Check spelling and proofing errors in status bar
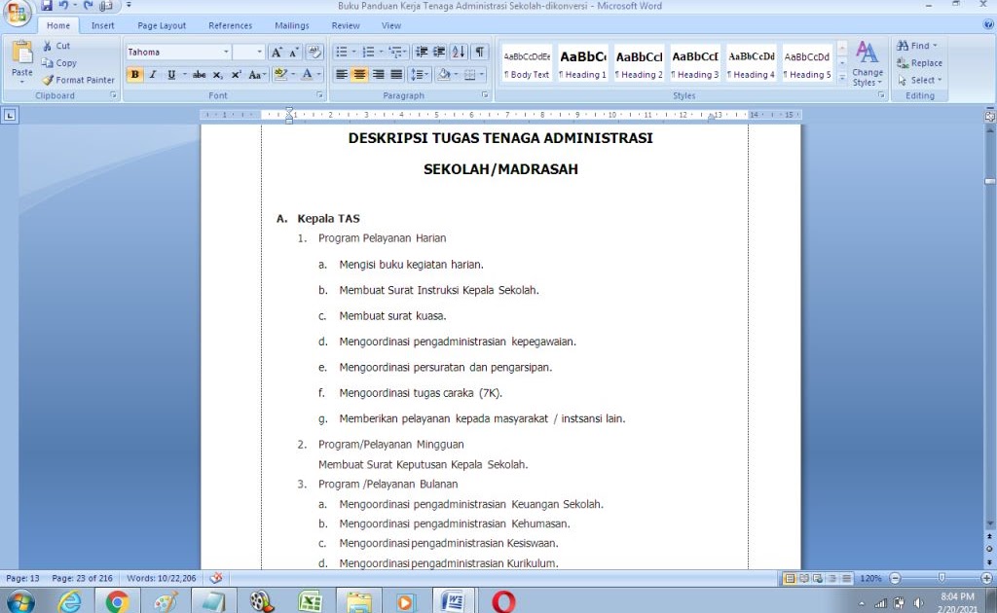Image resolution: width=997 pixels, height=613 pixels. (216, 578)
